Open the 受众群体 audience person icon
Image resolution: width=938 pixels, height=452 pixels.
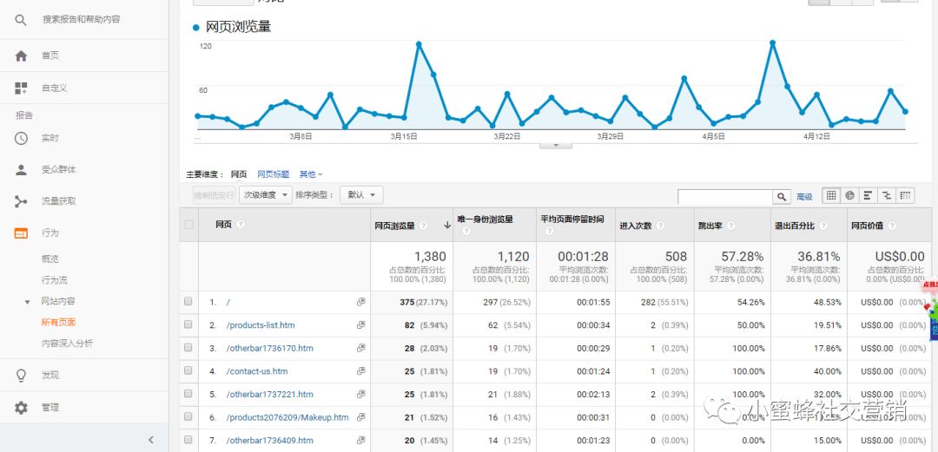[21, 170]
